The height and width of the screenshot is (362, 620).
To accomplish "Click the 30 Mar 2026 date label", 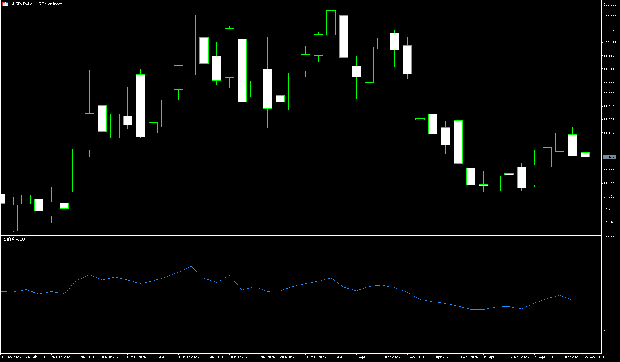I will point(341,357).
